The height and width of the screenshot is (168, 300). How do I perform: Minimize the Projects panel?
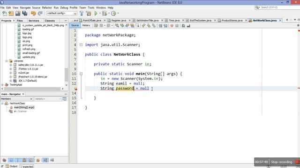click(66, 21)
